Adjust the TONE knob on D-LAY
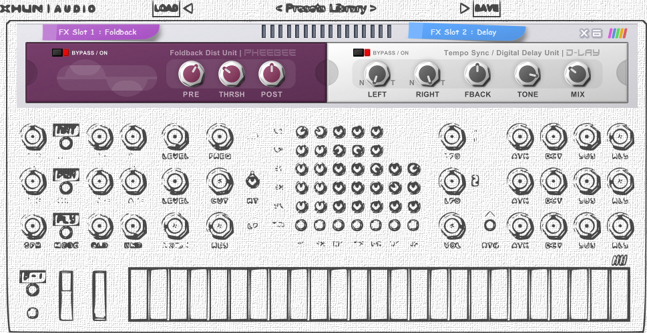This screenshot has width=647, height=333. (x=527, y=74)
